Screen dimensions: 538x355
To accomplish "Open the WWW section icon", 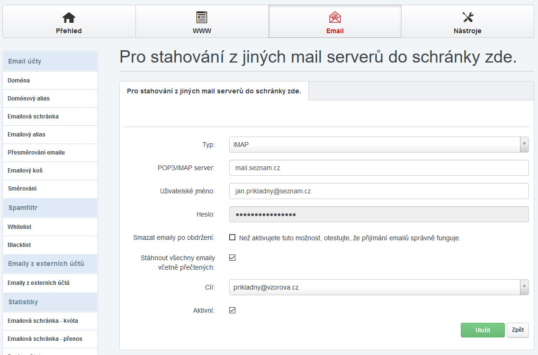I will click(202, 18).
